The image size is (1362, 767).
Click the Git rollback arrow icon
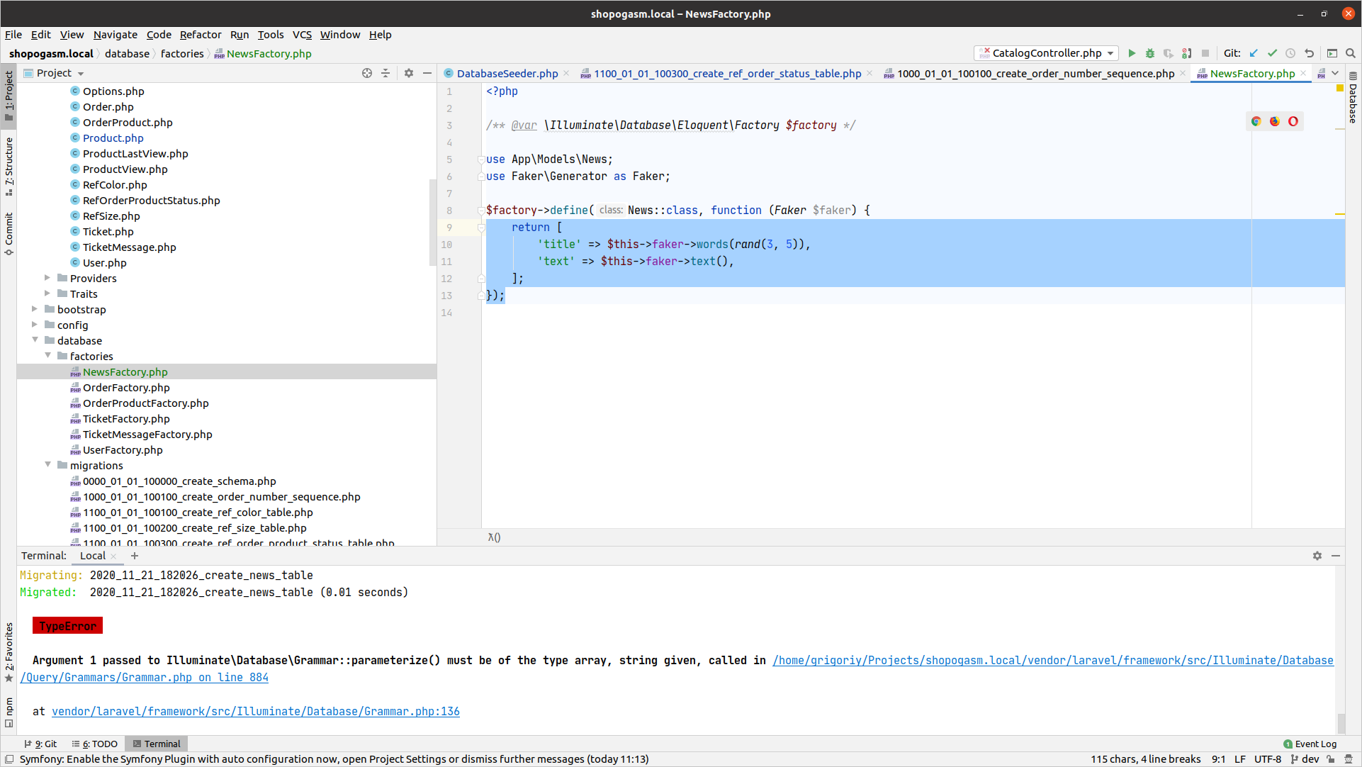1309,53
